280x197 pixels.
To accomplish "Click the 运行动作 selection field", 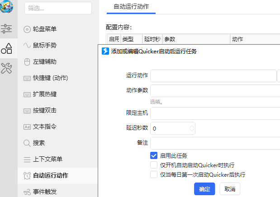I will 213,75.
